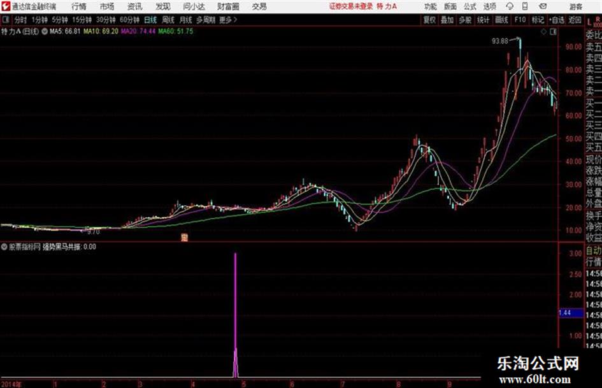602x388 pixels.
Task: Click the month 8 marker on time axis
Action: 399,384
